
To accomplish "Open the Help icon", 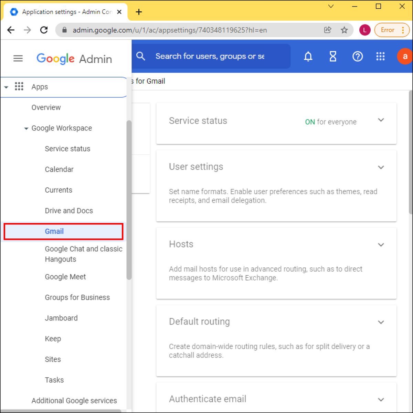I will (358, 56).
